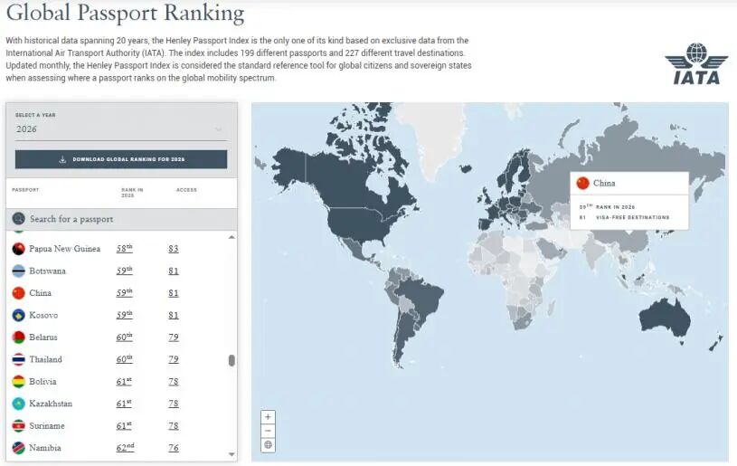Click the Belarus flag icon
This screenshot has width=737, height=466.
18,338
